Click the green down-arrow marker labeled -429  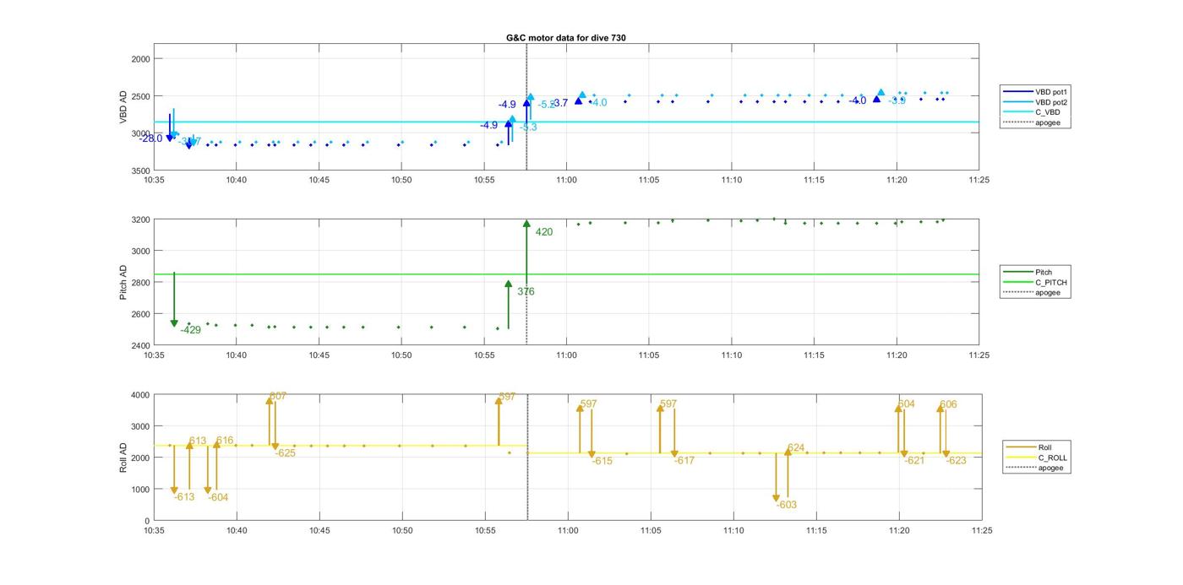[174, 322]
